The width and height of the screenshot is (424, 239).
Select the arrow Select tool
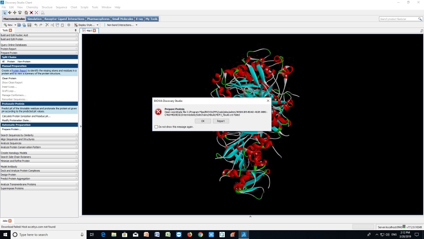pyautogui.click(x=4, y=13)
